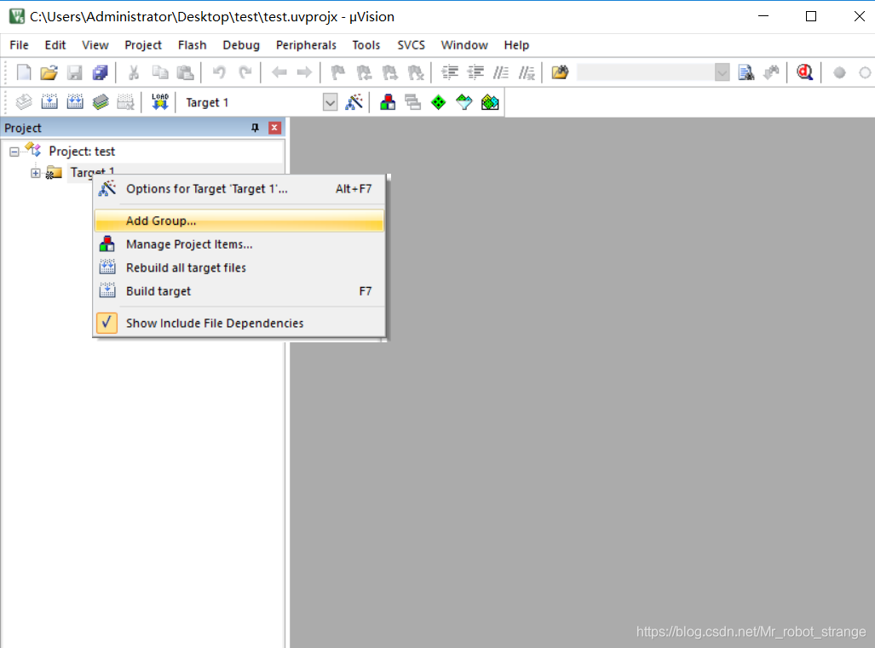The width and height of the screenshot is (875, 648).
Task: Click the green Manage Run-Time Environment icon
Action: 439,102
